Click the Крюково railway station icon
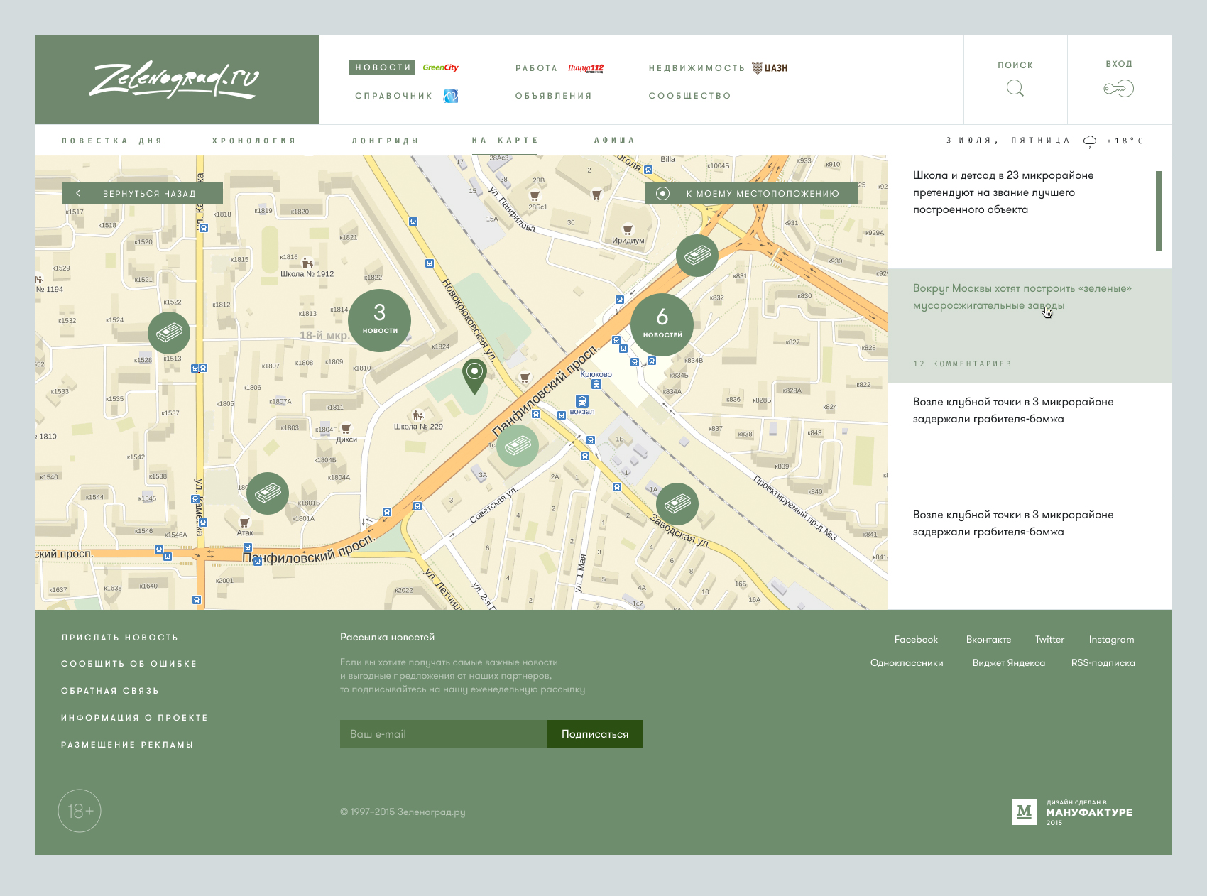This screenshot has width=1207, height=896. tap(582, 401)
